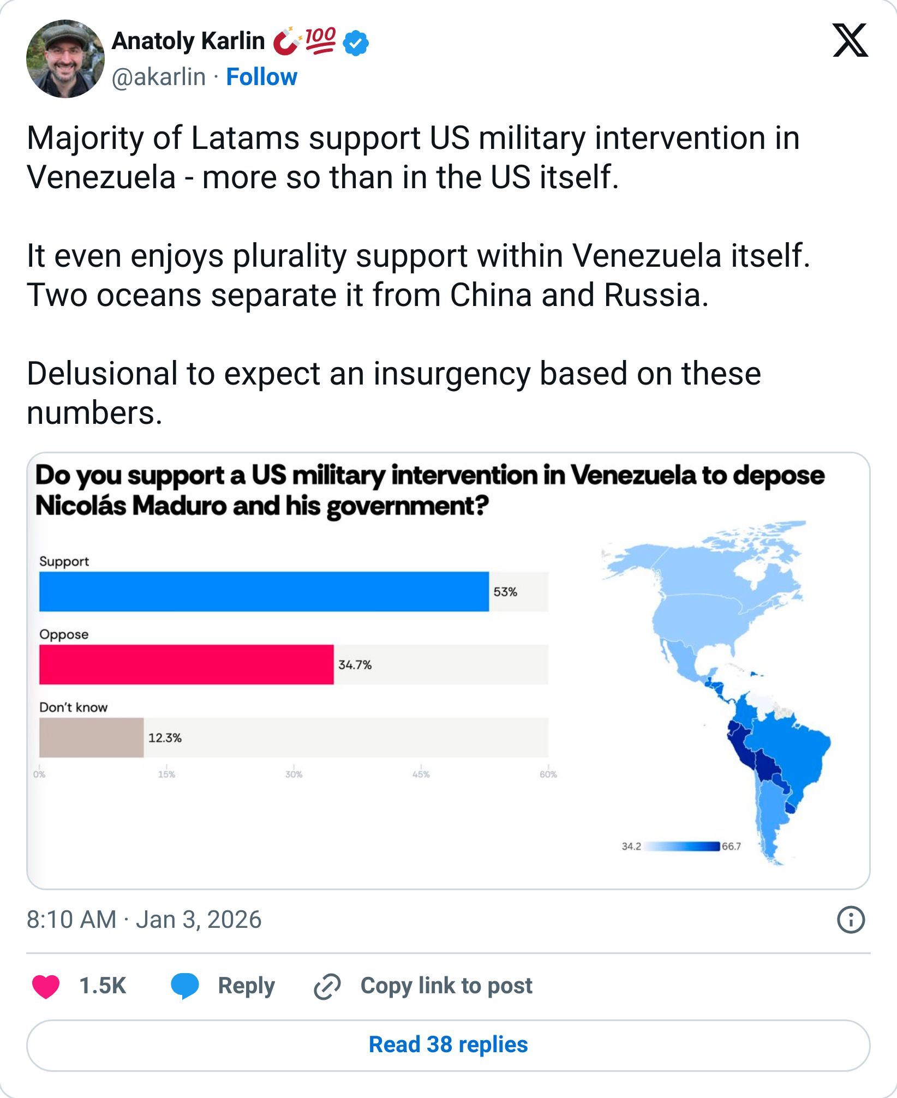897x1098 pixels.
Task: Click the Reply label
Action: [x=246, y=986]
